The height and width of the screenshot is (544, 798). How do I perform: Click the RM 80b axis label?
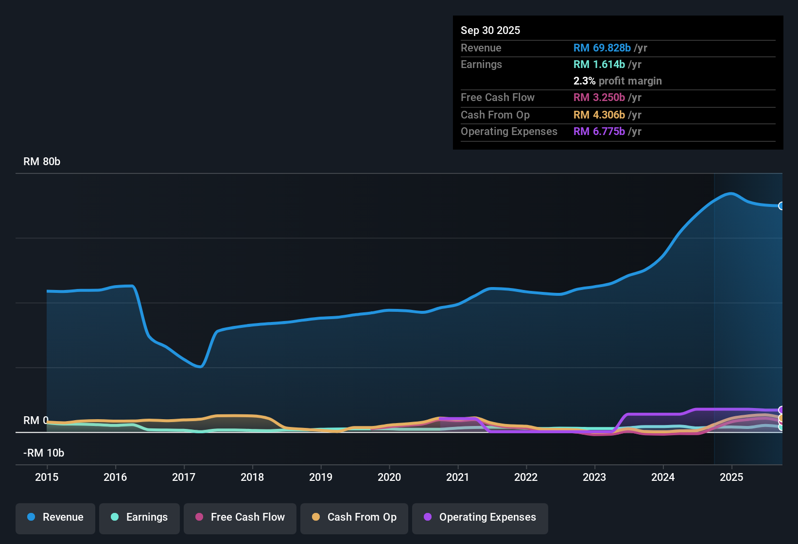pos(42,161)
